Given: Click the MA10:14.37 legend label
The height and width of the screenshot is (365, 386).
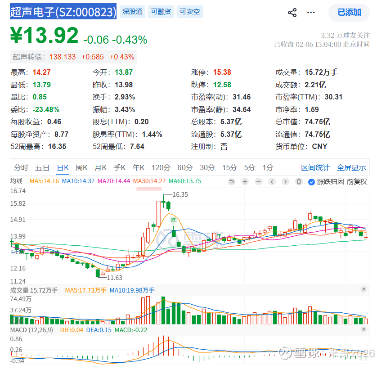Looking at the screenshot, I should [78, 181].
